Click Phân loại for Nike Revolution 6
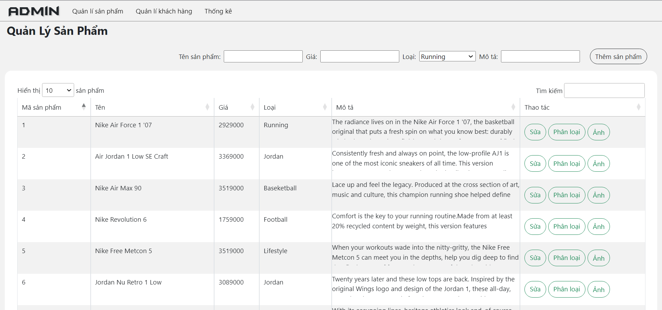This screenshot has height=310, width=662. (566, 227)
